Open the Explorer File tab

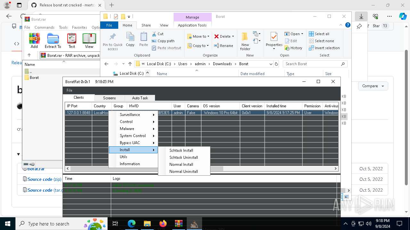pyautogui.click(x=109, y=25)
